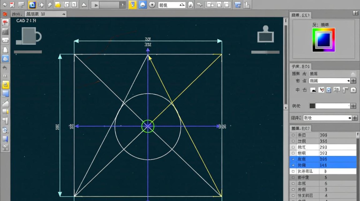Click the red flag icon in top toolbar
This screenshot has width=360, height=201.
click(12, 5)
